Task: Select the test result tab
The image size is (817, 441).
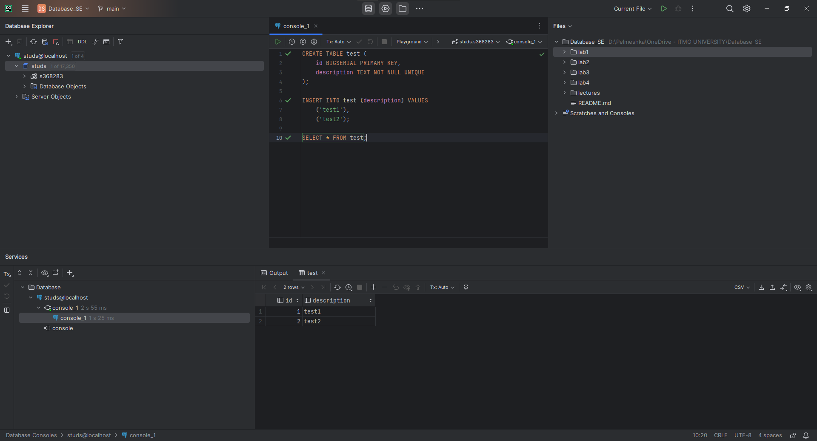Action: coord(312,273)
